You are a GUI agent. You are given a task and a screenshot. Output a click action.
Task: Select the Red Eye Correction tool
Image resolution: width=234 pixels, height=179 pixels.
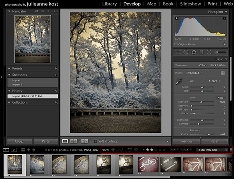tap(194, 52)
